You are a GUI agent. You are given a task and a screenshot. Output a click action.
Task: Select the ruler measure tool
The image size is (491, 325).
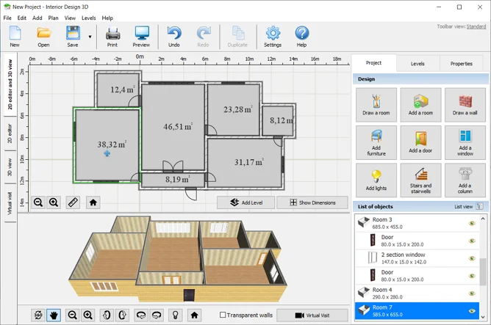pos(73,202)
